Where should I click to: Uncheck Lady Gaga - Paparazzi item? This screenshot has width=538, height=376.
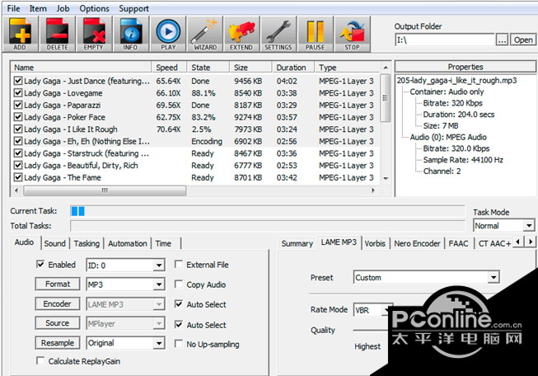[18, 105]
